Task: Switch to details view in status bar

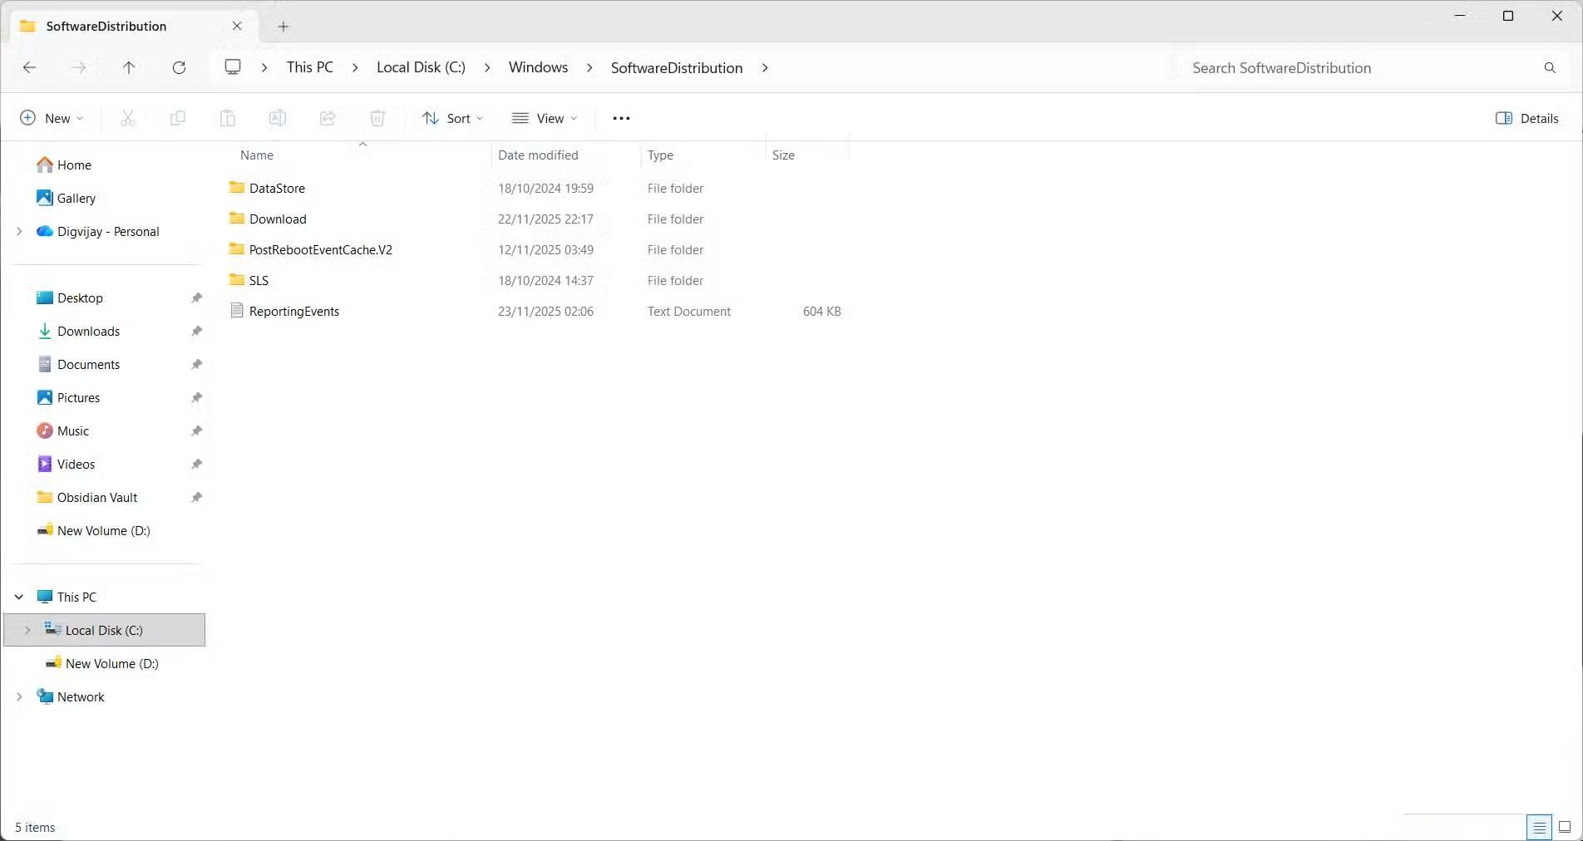Action: pyautogui.click(x=1539, y=827)
